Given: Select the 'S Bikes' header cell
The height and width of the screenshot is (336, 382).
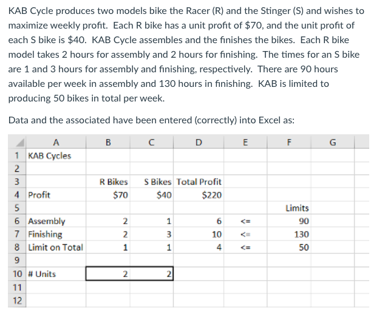Looking at the screenshot, I should (152, 182).
